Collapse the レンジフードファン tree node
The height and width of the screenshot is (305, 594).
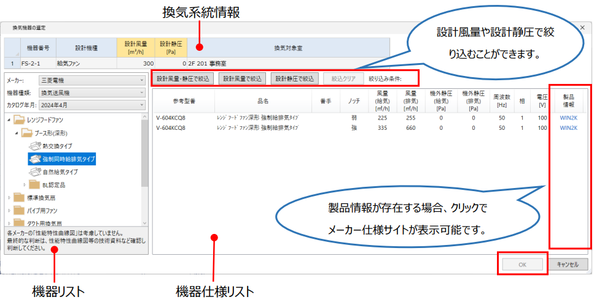pyautogui.click(x=9, y=120)
